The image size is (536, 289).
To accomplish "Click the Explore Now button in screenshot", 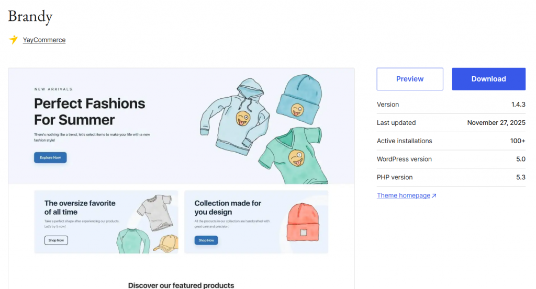I will [x=50, y=157].
